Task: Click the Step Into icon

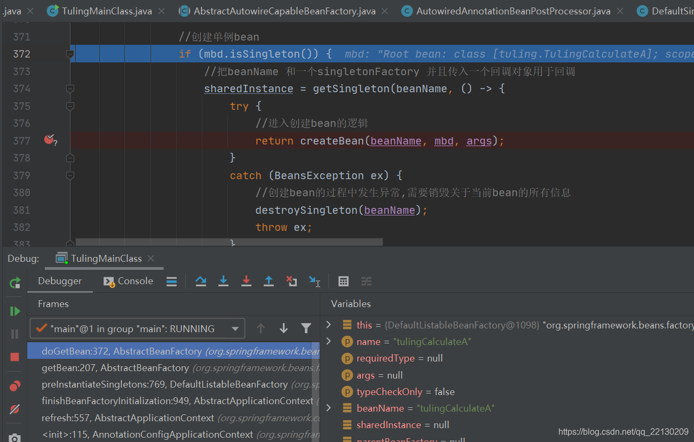Action: pos(224,281)
